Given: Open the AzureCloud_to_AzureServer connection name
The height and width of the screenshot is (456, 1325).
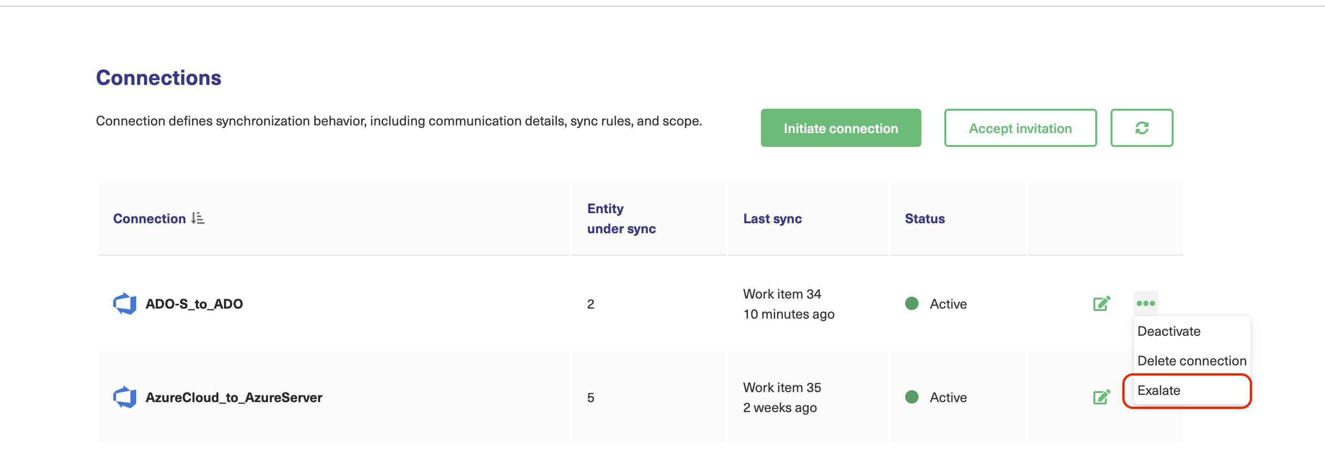Looking at the screenshot, I should pyautogui.click(x=234, y=397).
